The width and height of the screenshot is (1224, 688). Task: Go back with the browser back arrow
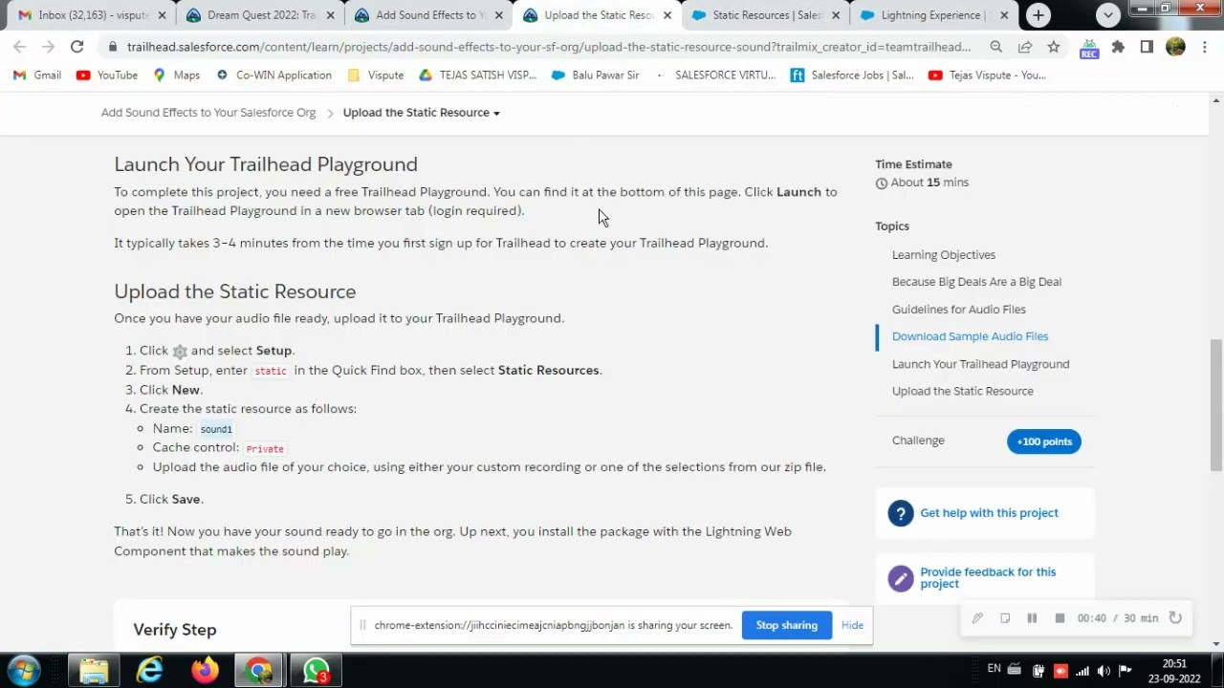pos(20,47)
